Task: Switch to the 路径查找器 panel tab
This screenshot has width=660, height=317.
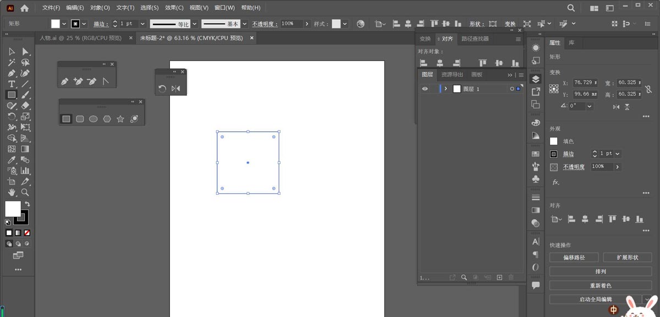Action: pos(475,39)
